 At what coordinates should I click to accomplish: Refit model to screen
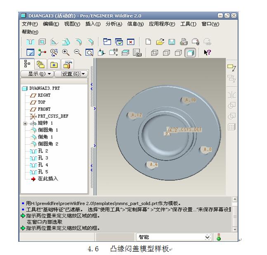point(89,52)
